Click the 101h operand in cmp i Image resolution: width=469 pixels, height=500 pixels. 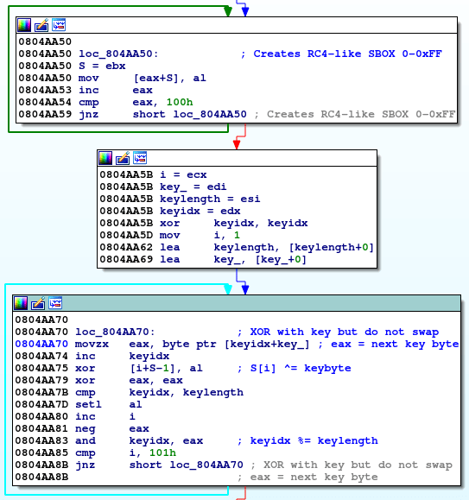coord(162,453)
